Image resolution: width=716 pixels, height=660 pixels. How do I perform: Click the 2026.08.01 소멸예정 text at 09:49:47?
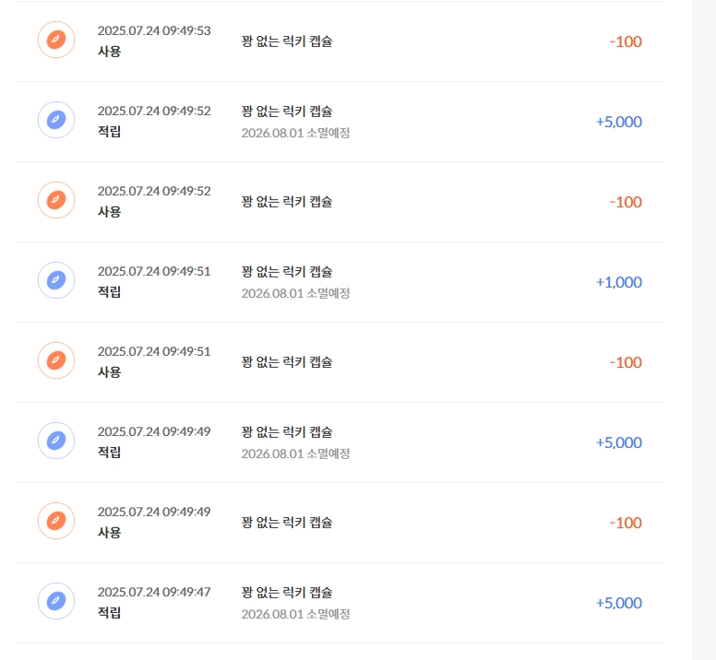(x=295, y=614)
